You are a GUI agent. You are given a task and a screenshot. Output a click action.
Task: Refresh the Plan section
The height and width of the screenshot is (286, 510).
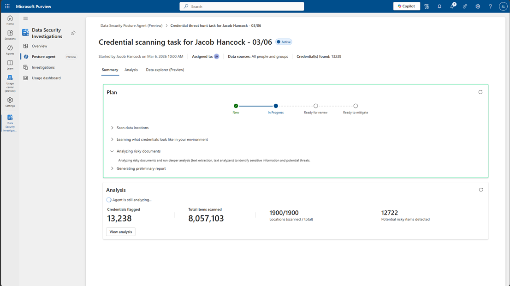click(x=480, y=92)
